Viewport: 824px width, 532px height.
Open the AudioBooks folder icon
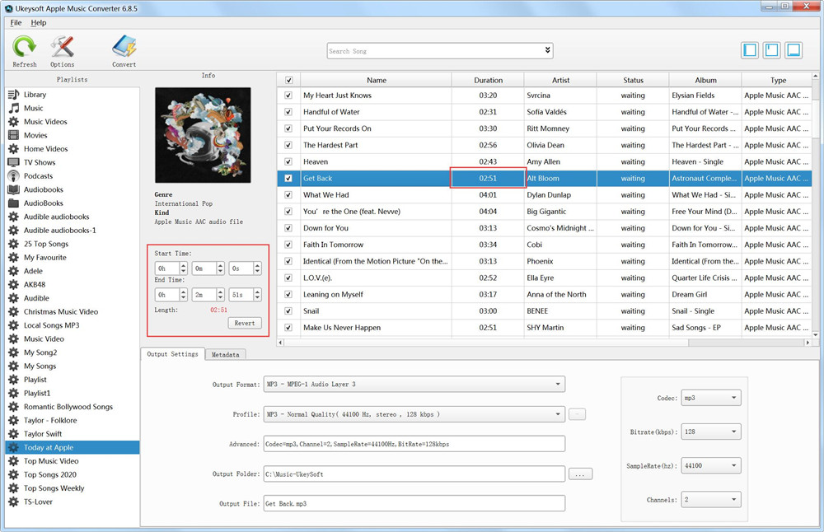[x=14, y=203]
